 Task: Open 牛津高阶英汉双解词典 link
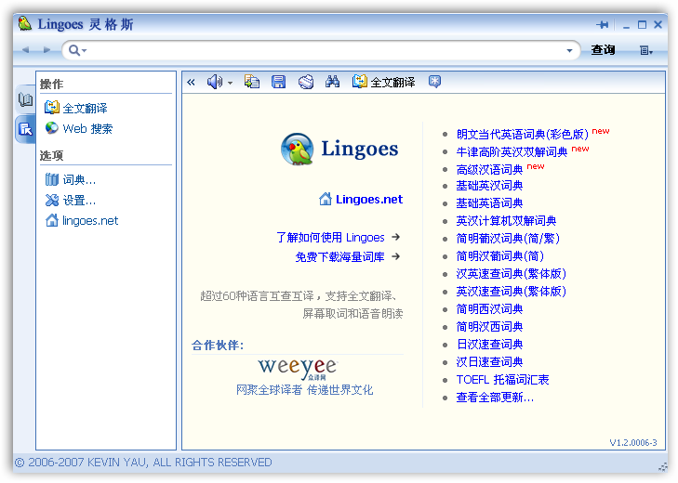pos(512,152)
